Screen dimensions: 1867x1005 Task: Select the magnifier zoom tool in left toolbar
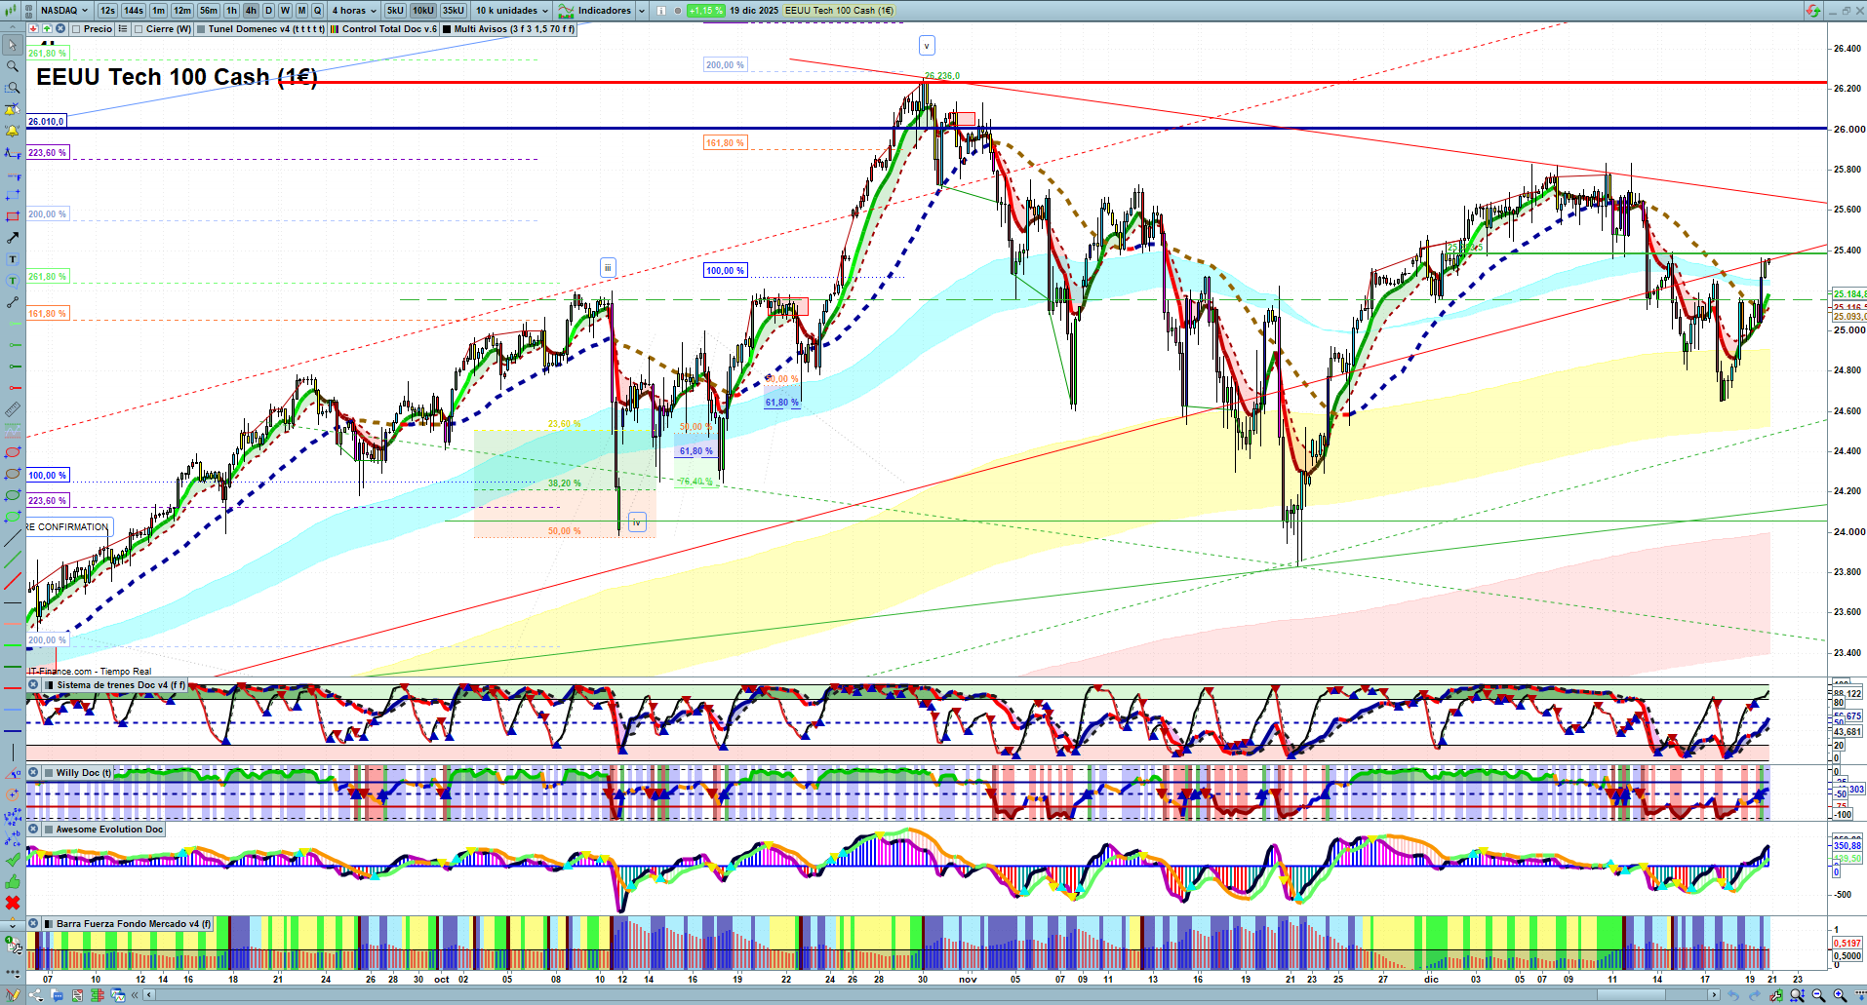coord(13,66)
